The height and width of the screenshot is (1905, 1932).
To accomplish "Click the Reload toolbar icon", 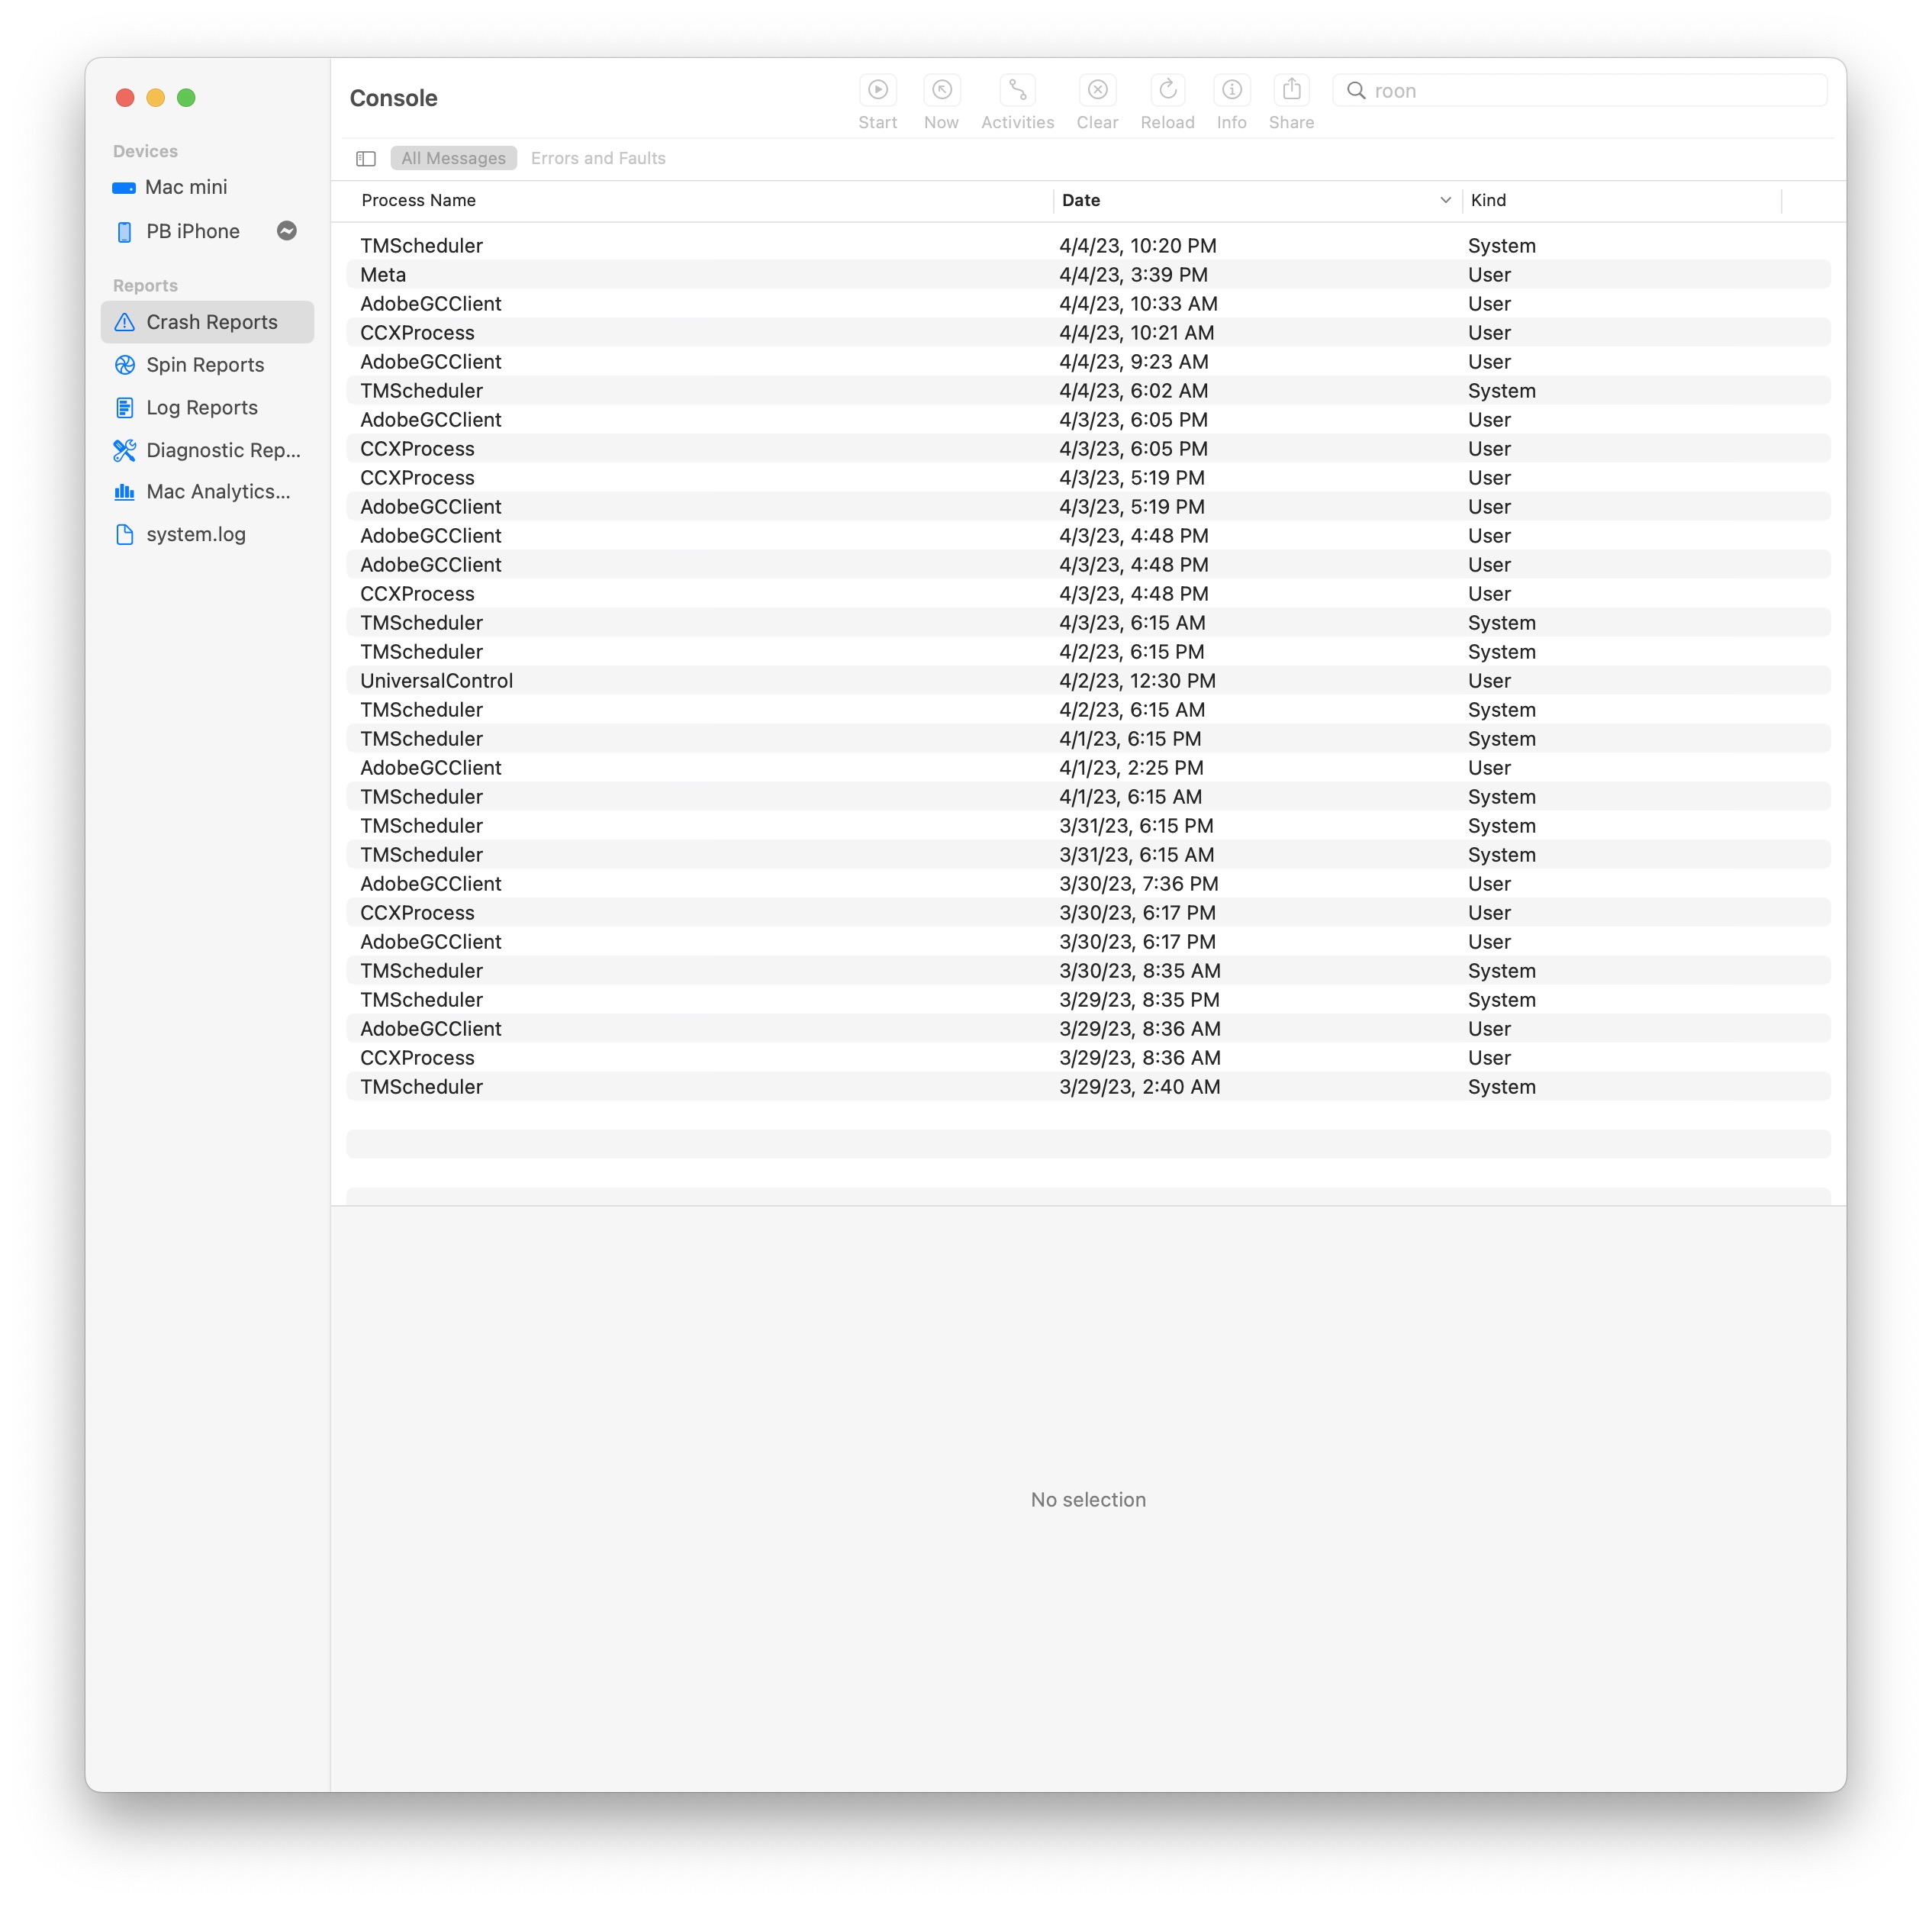I will (1167, 91).
